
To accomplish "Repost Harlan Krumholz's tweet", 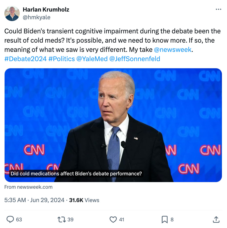I will [x=61, y=220].
